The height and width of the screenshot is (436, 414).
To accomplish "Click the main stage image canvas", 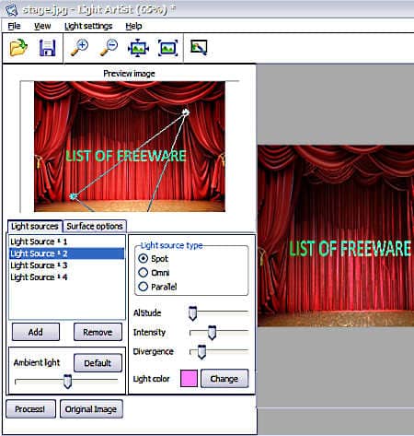I will point(336,236).
